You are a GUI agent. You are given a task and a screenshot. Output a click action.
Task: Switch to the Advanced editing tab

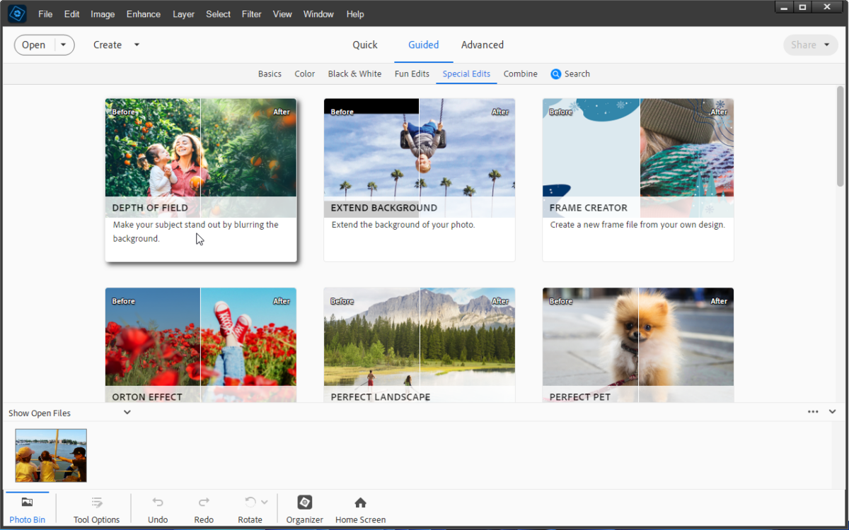[x=482, y=45]
